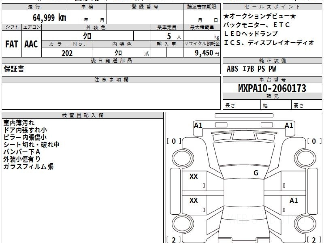Image resolution: width=324 pixels, height=243 pixels.
Task: Select the seating capacity value 5 人
Action: click(x=174, y=36)
